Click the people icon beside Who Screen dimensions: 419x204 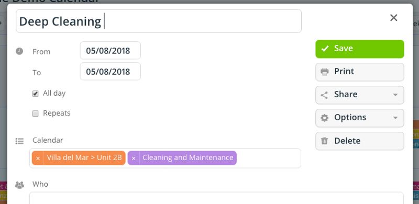point(19,185)
